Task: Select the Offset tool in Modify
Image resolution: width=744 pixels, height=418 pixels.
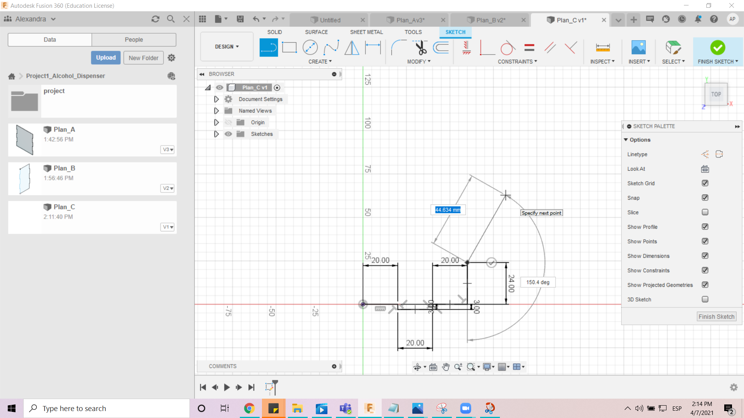Action: pyautogui.click(x=441, y=47)
